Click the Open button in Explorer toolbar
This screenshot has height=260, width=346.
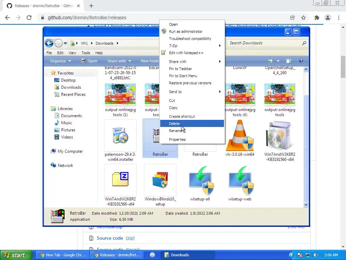(89, 61)
